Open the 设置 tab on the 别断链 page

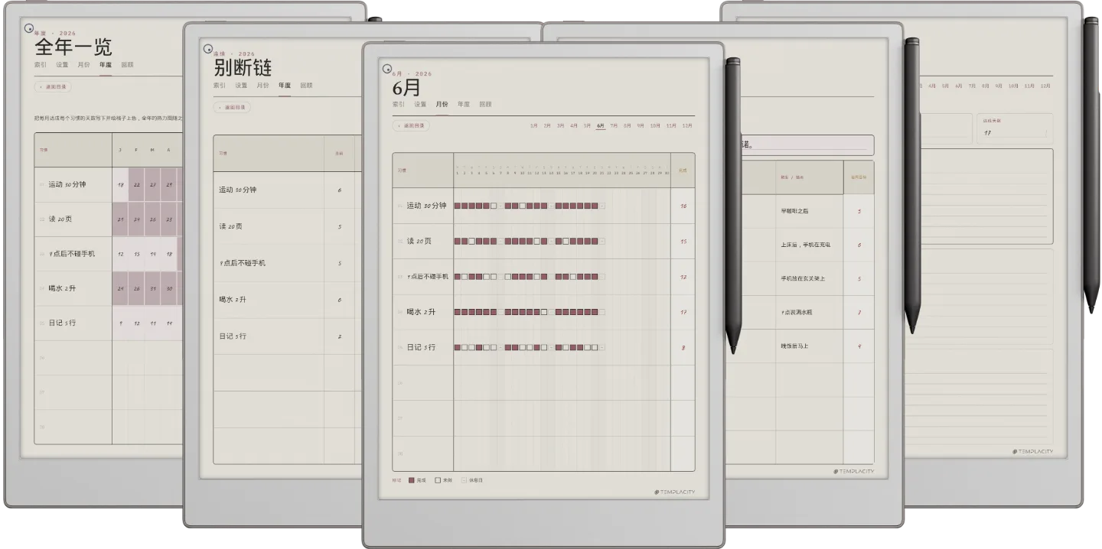(x=241, y=86)
